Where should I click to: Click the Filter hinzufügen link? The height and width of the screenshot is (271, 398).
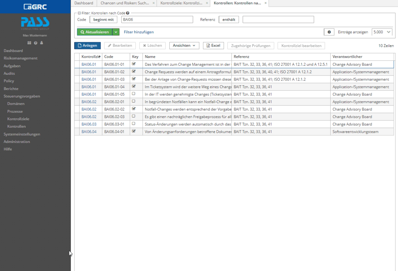139,32
